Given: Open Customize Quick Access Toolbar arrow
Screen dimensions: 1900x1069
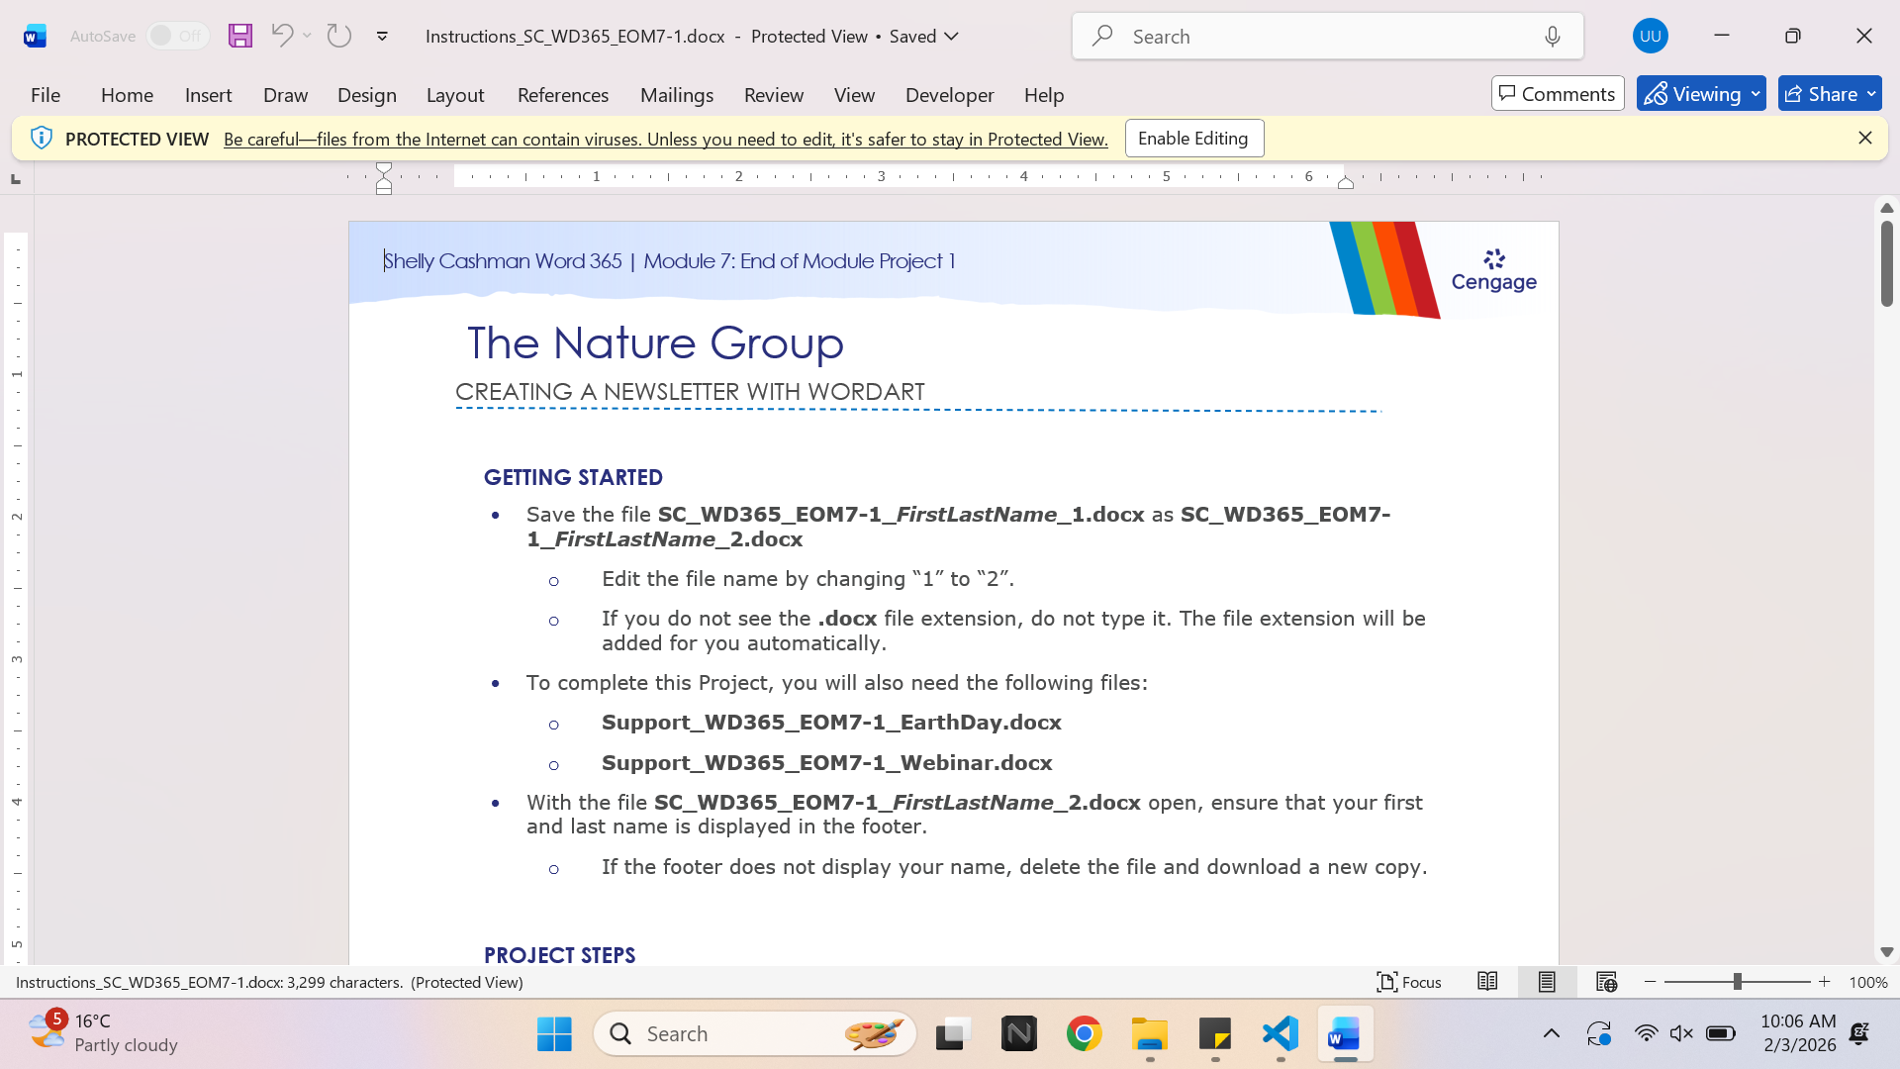Looking at the screenshot, I should (382, 37).
